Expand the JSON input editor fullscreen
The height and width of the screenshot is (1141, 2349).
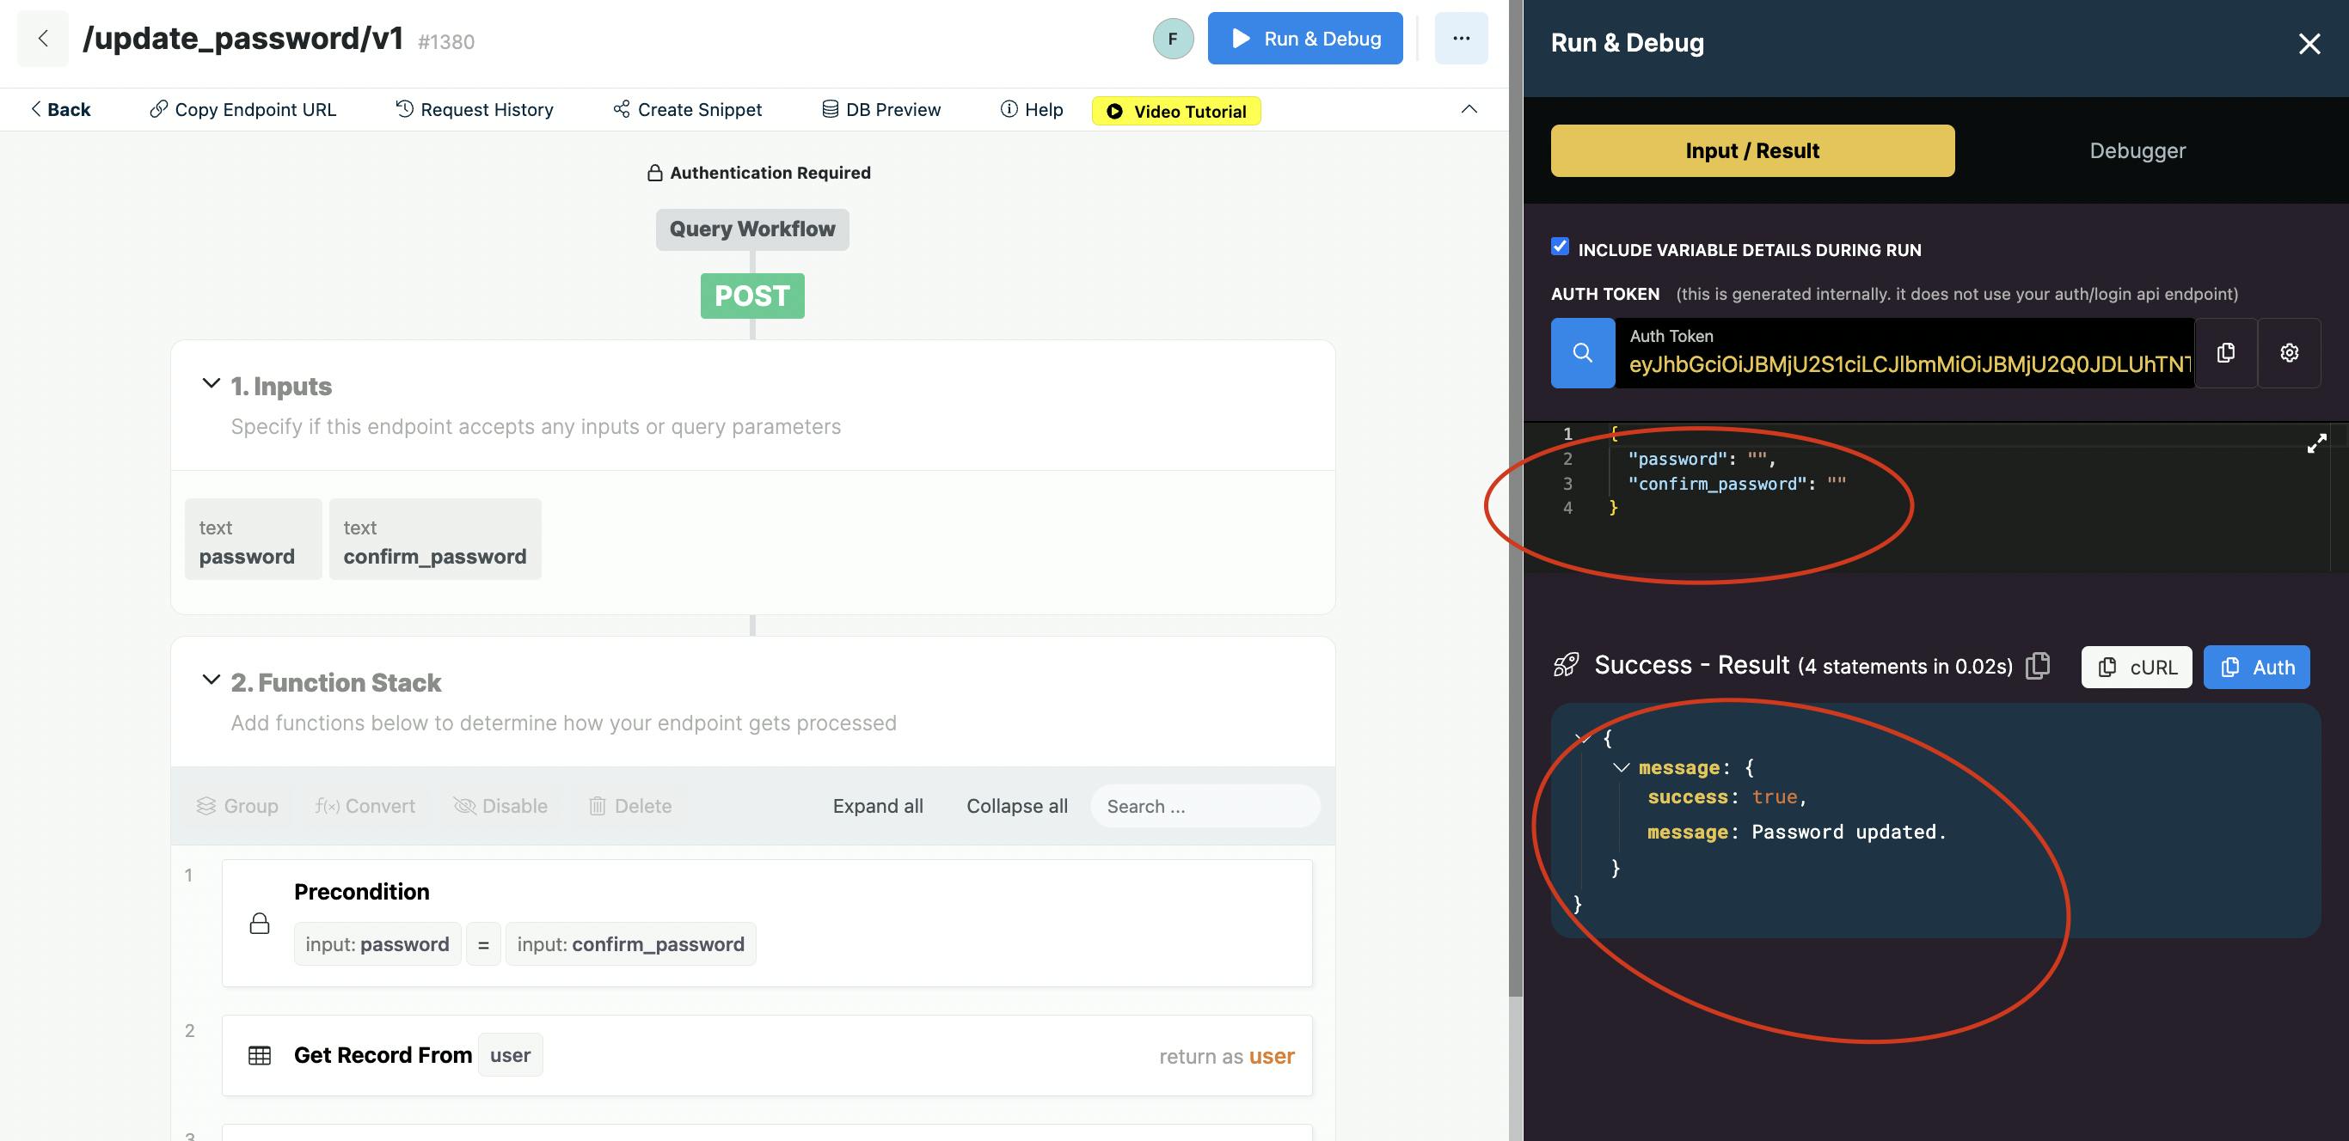pos(2316,444)
